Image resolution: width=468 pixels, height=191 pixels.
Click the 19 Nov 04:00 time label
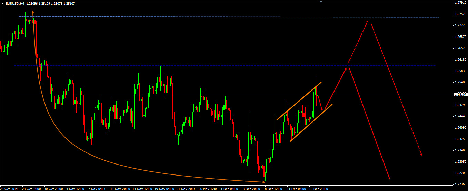[164, 189]
